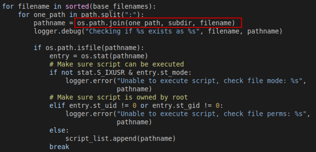Click the 'script_list.append(pathname)' line
316x152 pixels.
(x=120, y=139)
